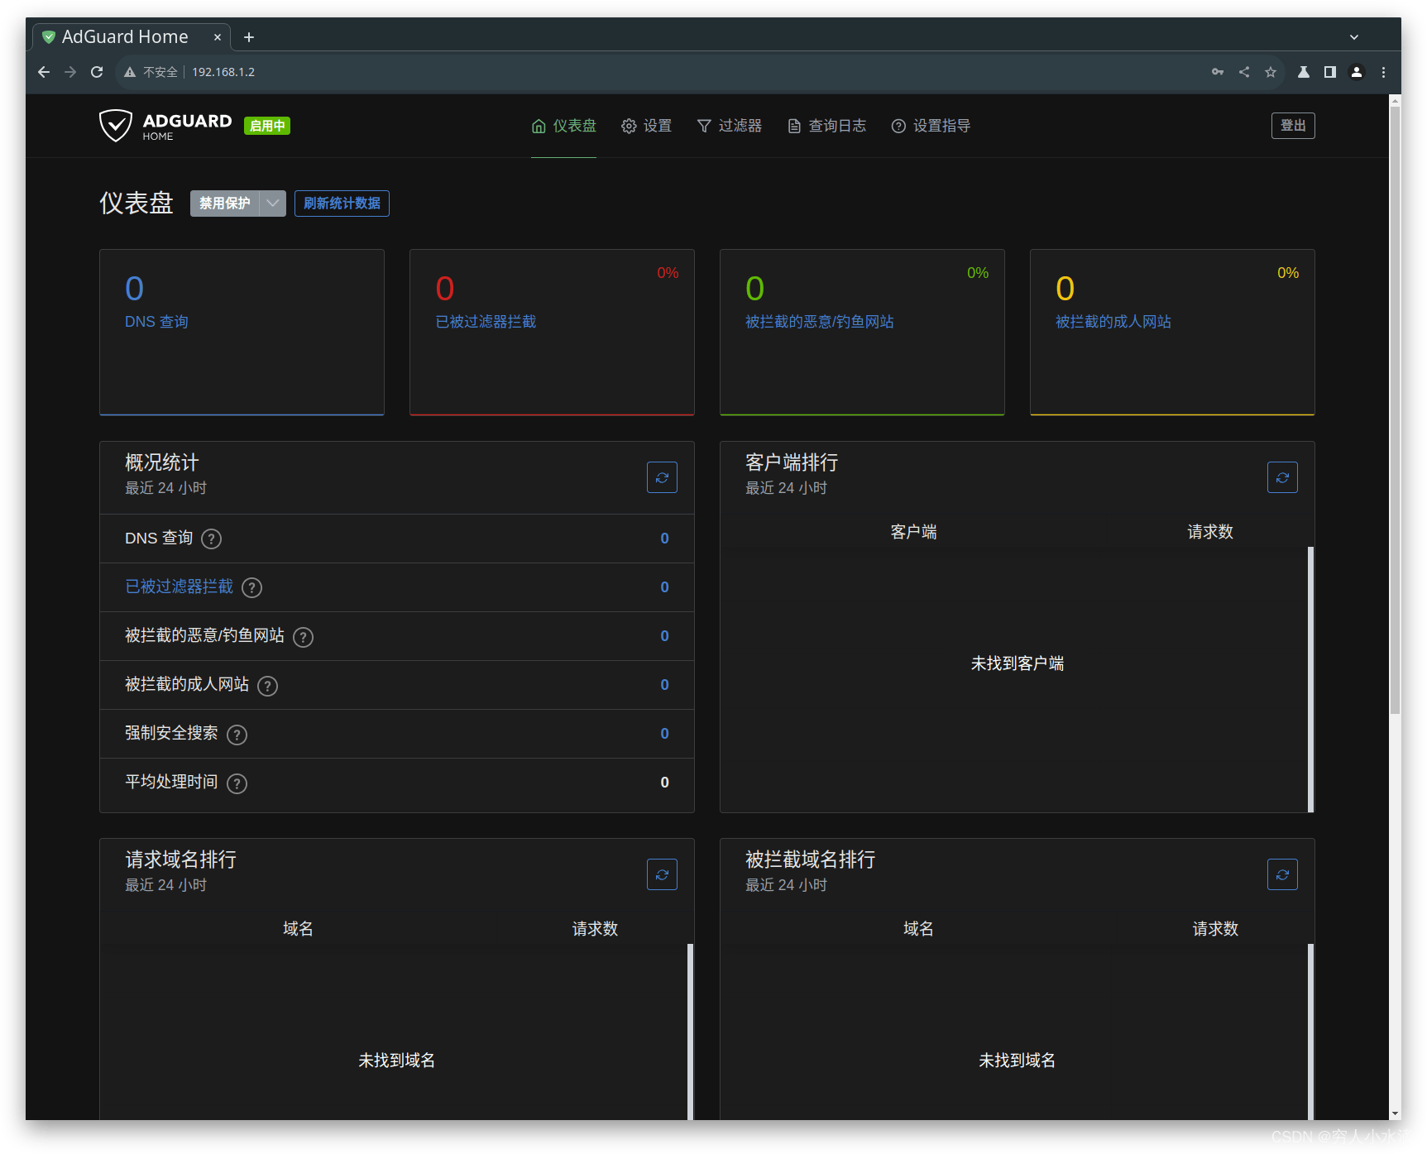Image resolution: width=1427 pixels, height=1154 pixels.
Task: Expand the disable protection dropdown arrow
Action: (x=273, y=204)
